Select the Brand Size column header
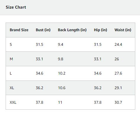The width and height of the screenshot is (140, 123). [19, 30]
